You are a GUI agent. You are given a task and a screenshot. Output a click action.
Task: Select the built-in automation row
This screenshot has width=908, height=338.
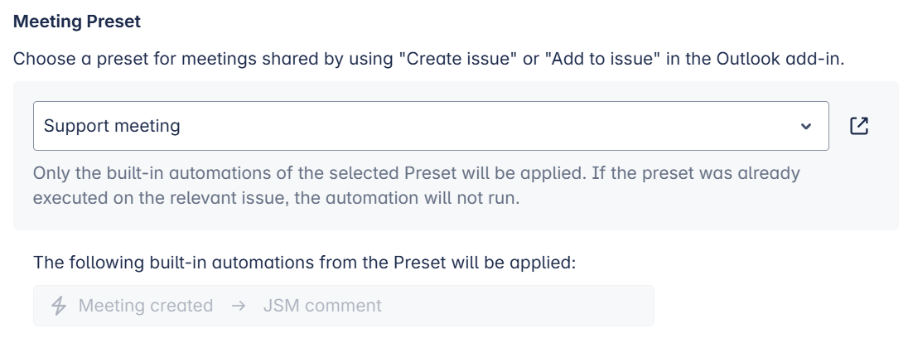(x=343, y=306)
